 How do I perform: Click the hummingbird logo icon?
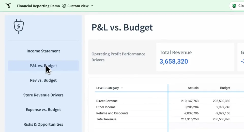pos(8,6)
